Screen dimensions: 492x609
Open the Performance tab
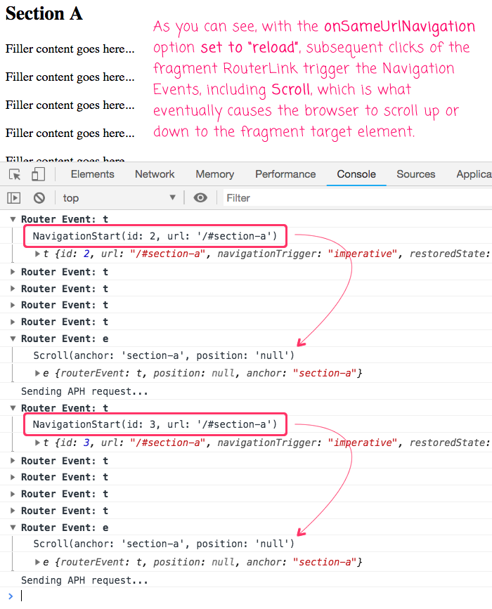click(285, 174)
